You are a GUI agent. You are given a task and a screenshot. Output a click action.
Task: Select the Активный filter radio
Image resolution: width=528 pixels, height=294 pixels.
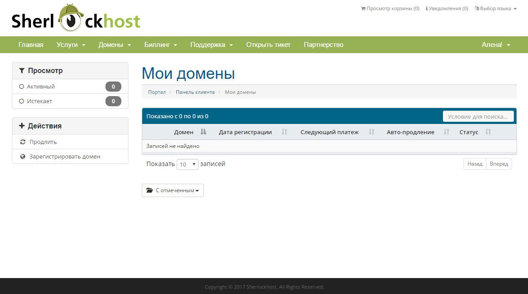[x=22, y=86]
